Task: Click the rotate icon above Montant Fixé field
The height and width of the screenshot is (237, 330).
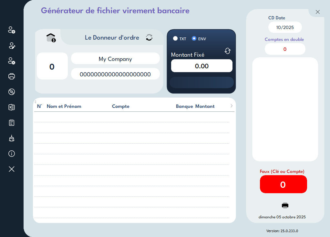Action: pyautogui.click(x=228, y=51)
